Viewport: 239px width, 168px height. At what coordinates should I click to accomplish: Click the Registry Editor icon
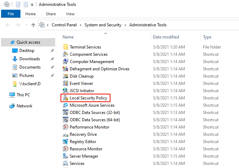[x=65, y=142]
